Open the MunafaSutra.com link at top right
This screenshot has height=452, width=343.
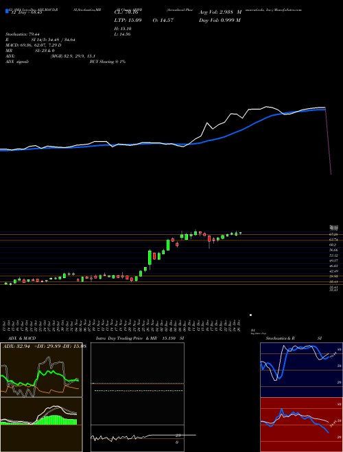pyautogui.click(x=289, y=10)
